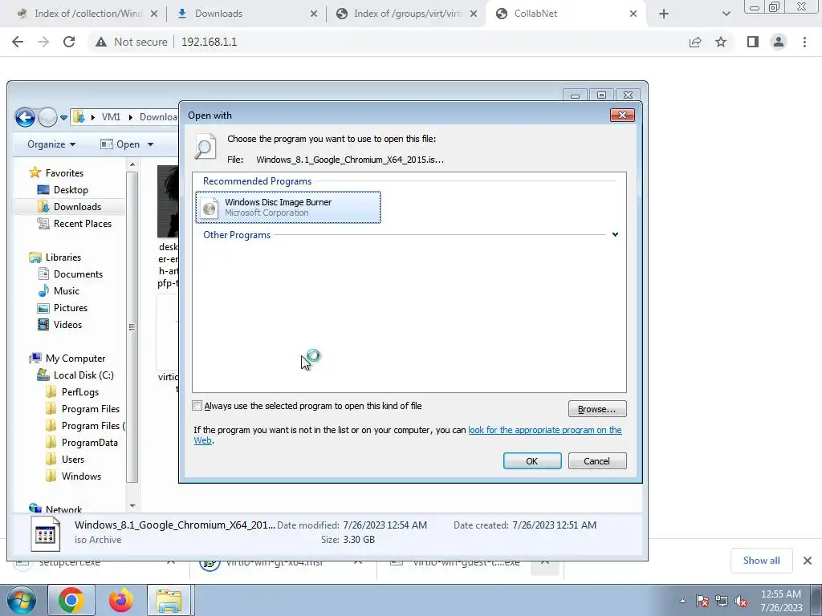Image resolution: width=822 pixels, height=616 pixels.
Task: Open the Organize menu
Action: coord(51,144)
